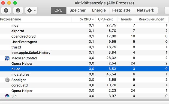The width and height of the screenshot is (169, 104).
Task: Click CPU-Zeit value 18,75 of trustd
Action: (111, 47)
